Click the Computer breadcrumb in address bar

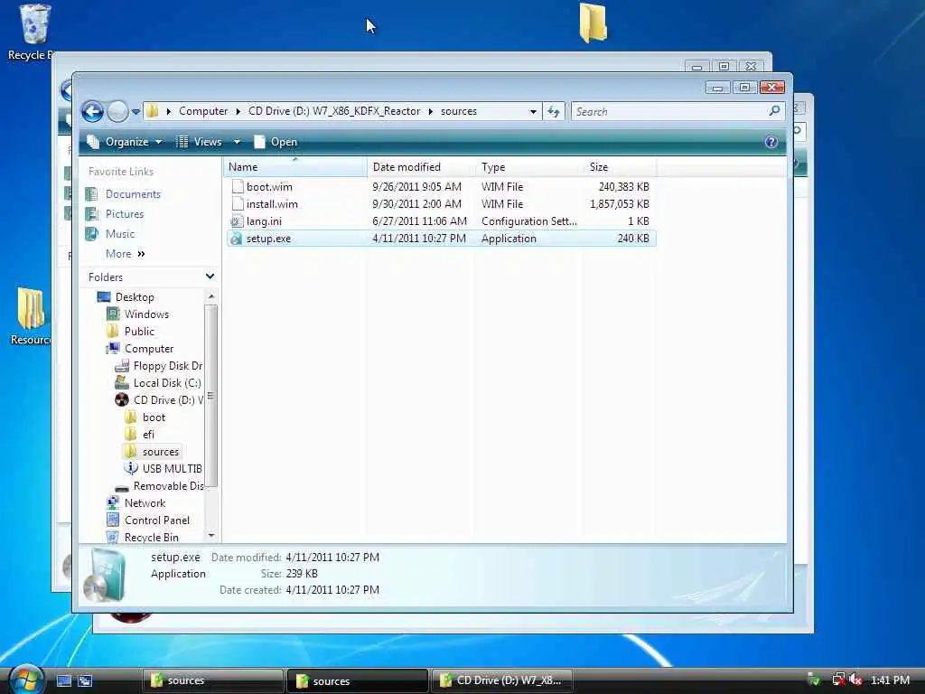tap(203, 111)
